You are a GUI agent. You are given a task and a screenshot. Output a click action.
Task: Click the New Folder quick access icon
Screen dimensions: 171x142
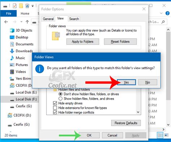point(21,6)
